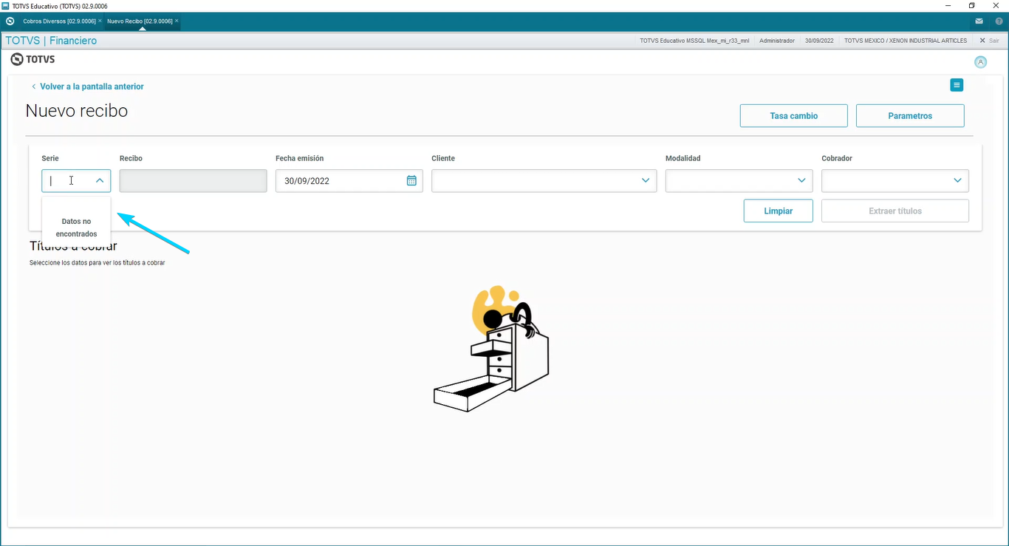This screenshot has width=1009, height=546.
Task: Open the calendar picker in Fecha emisión
Action: (x=411, y=180)
